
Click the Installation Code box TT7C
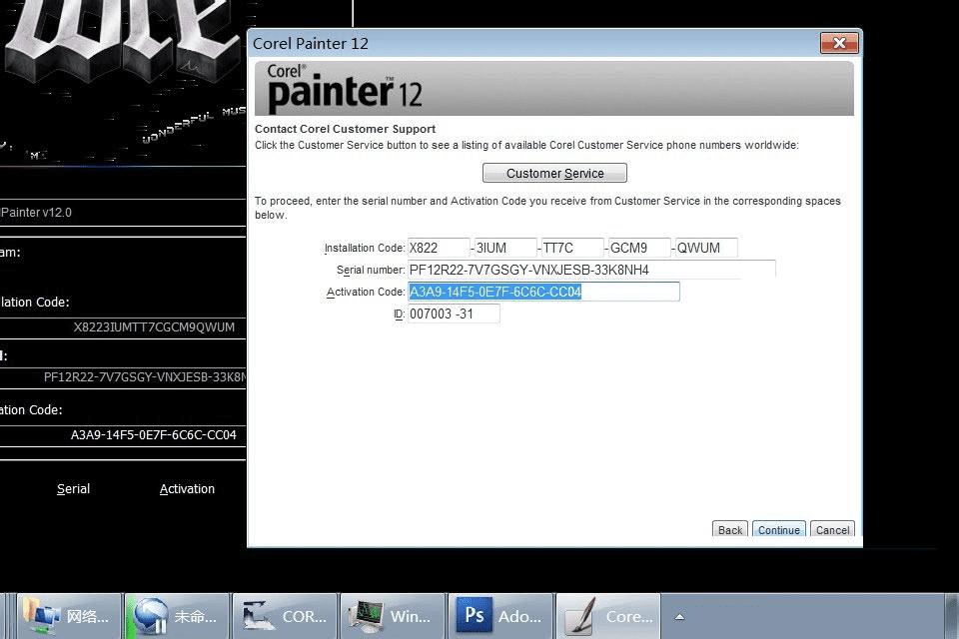point(572,248)
